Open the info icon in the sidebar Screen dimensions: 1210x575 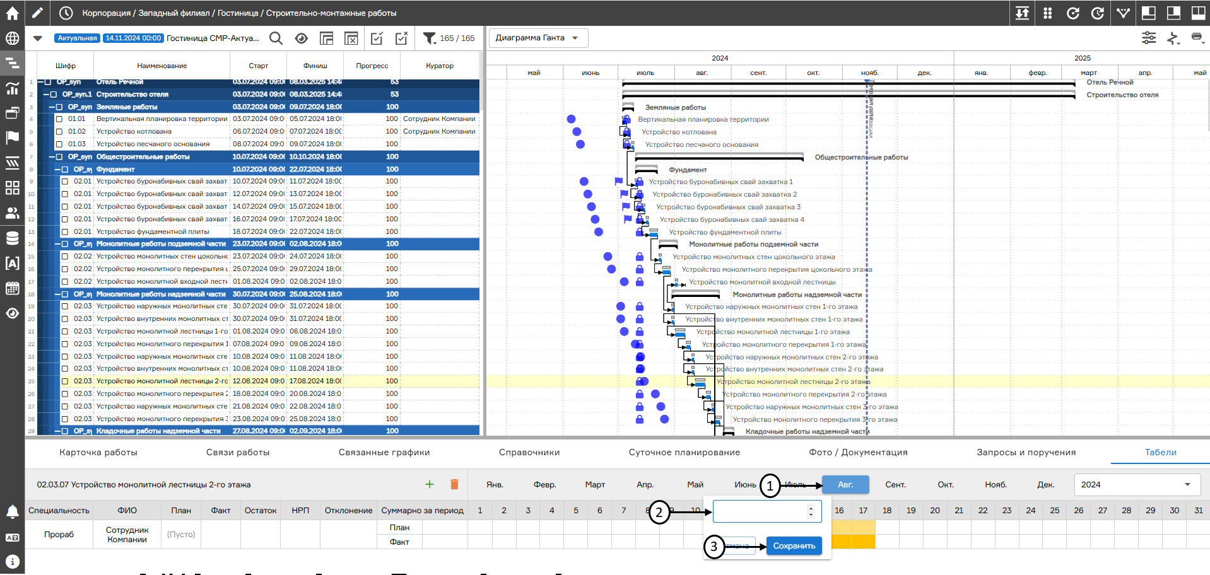[x=12, y=561]
